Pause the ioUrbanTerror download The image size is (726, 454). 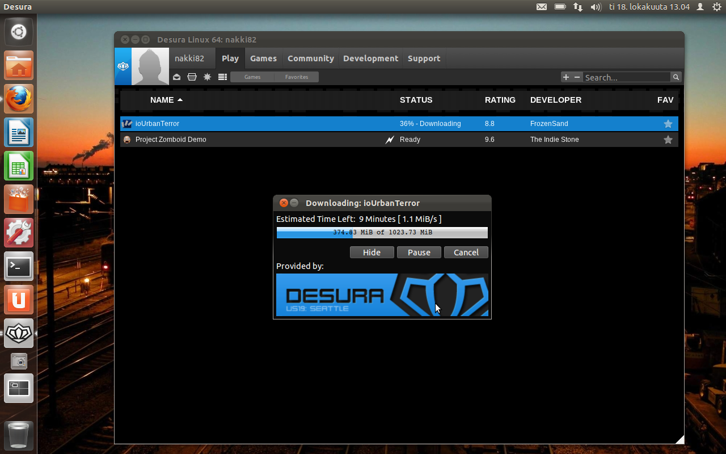(x=419, y=253)
